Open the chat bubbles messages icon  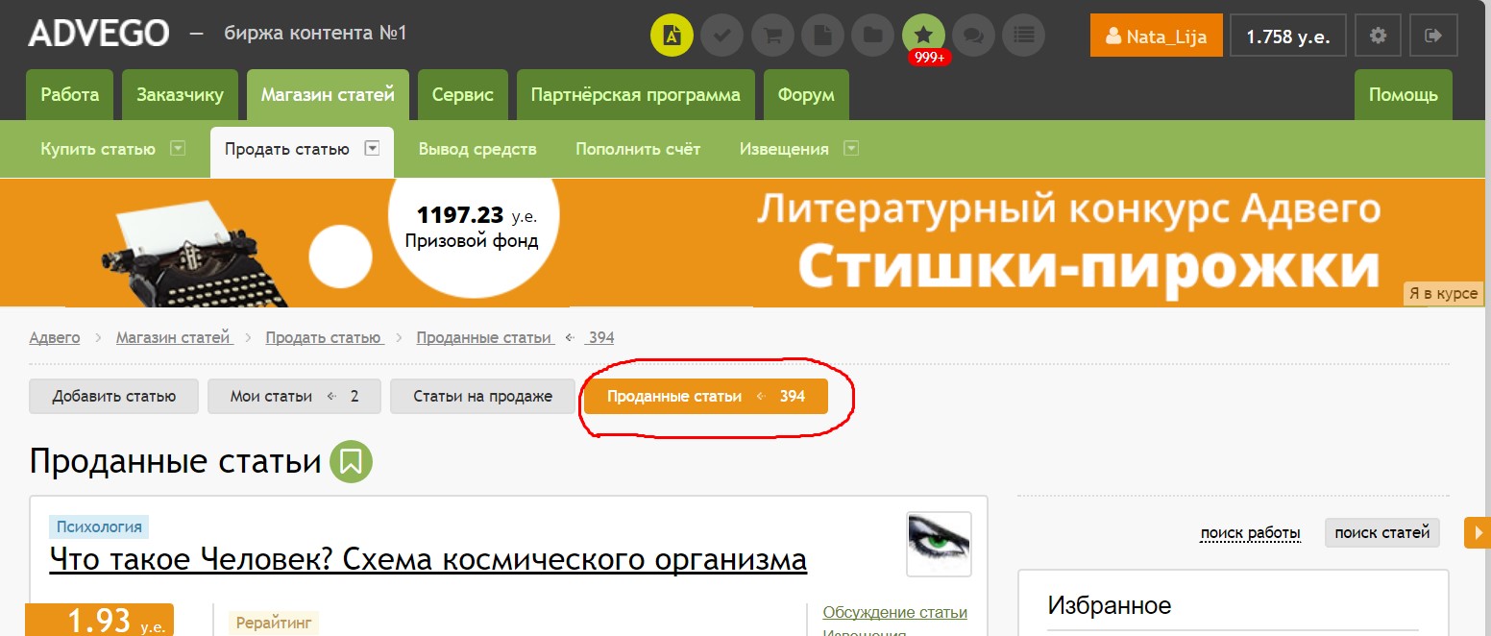(973, 36)
